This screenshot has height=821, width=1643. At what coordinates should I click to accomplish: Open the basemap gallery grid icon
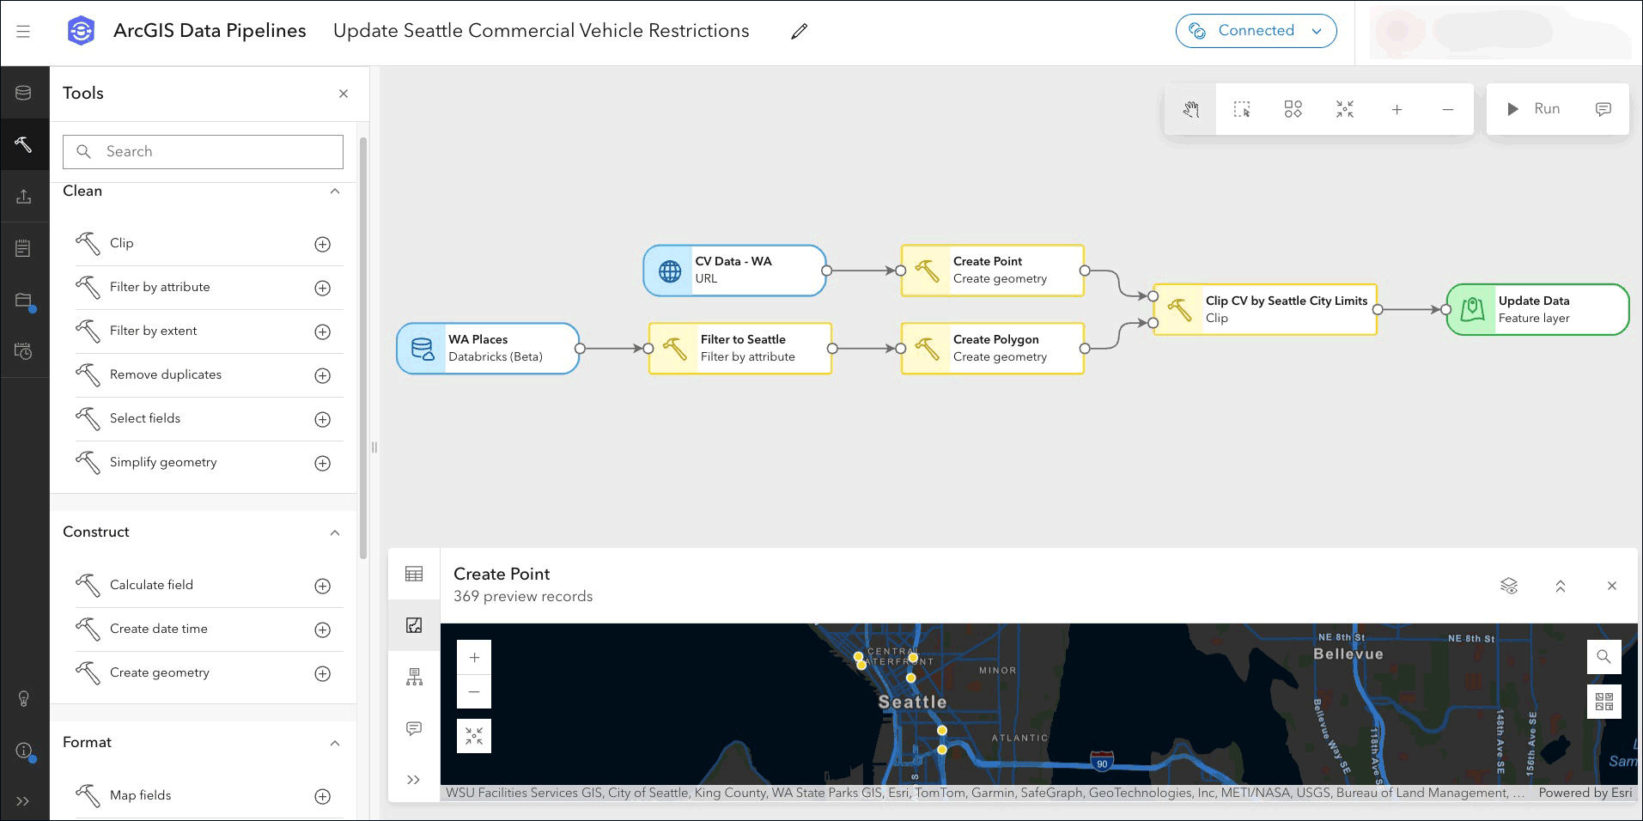coord(1603,702)
